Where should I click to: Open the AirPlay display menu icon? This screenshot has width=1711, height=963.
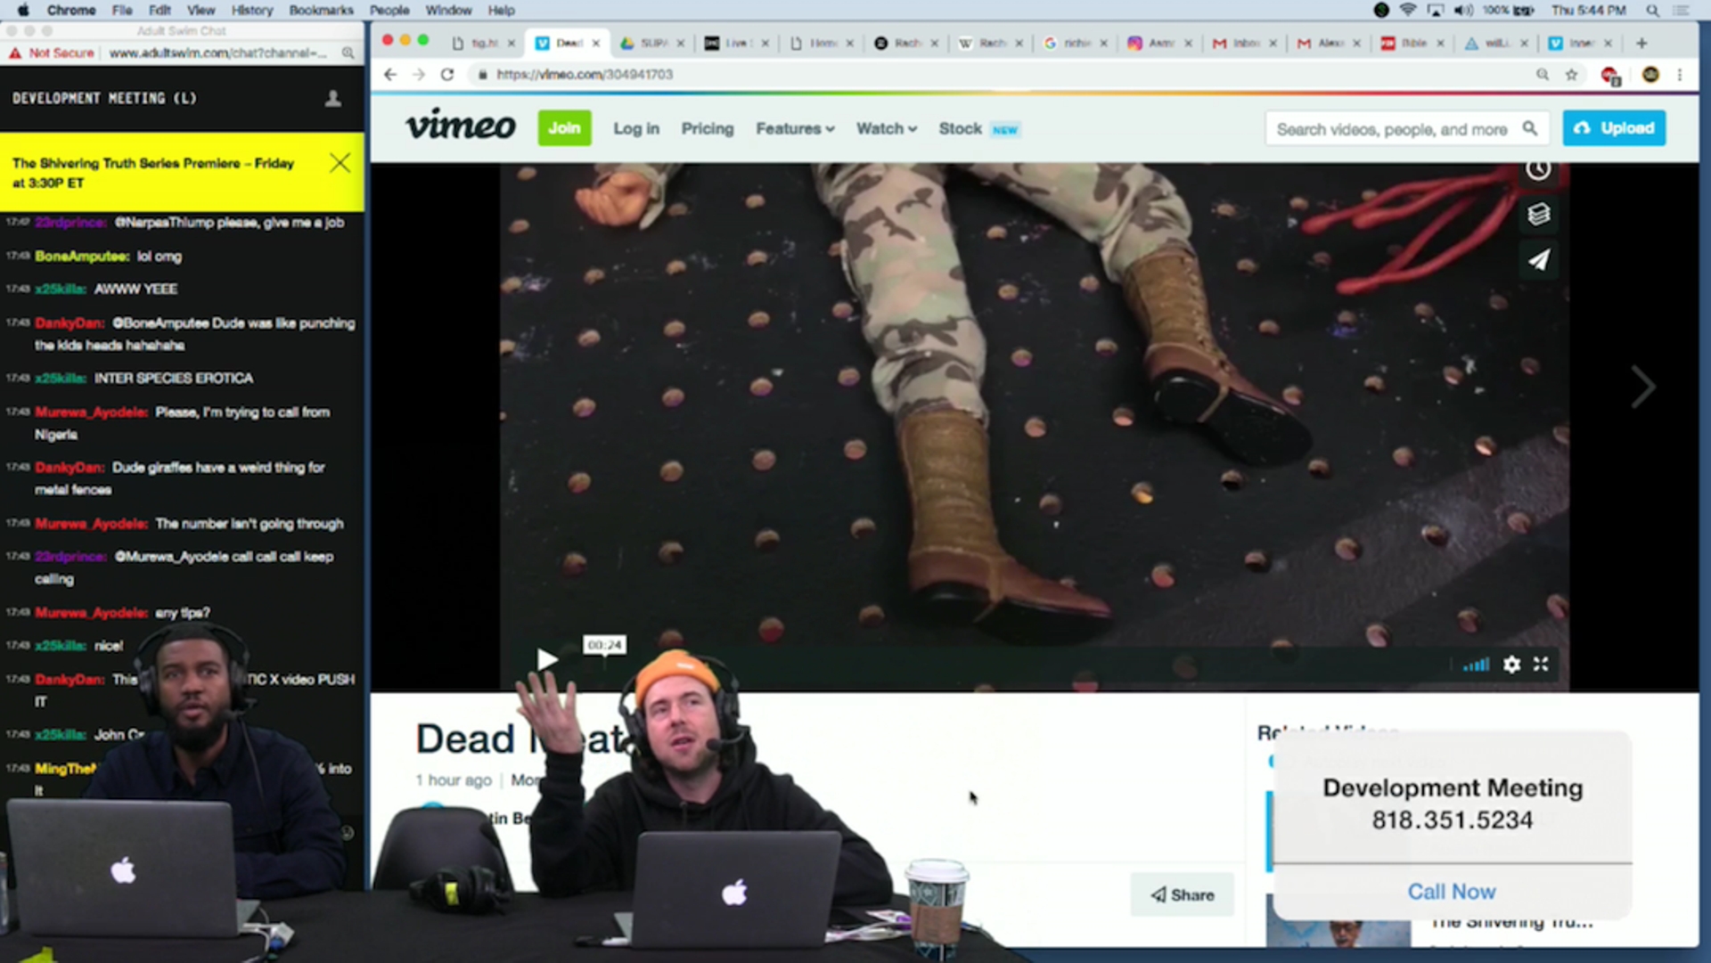tap(1436, 10)
